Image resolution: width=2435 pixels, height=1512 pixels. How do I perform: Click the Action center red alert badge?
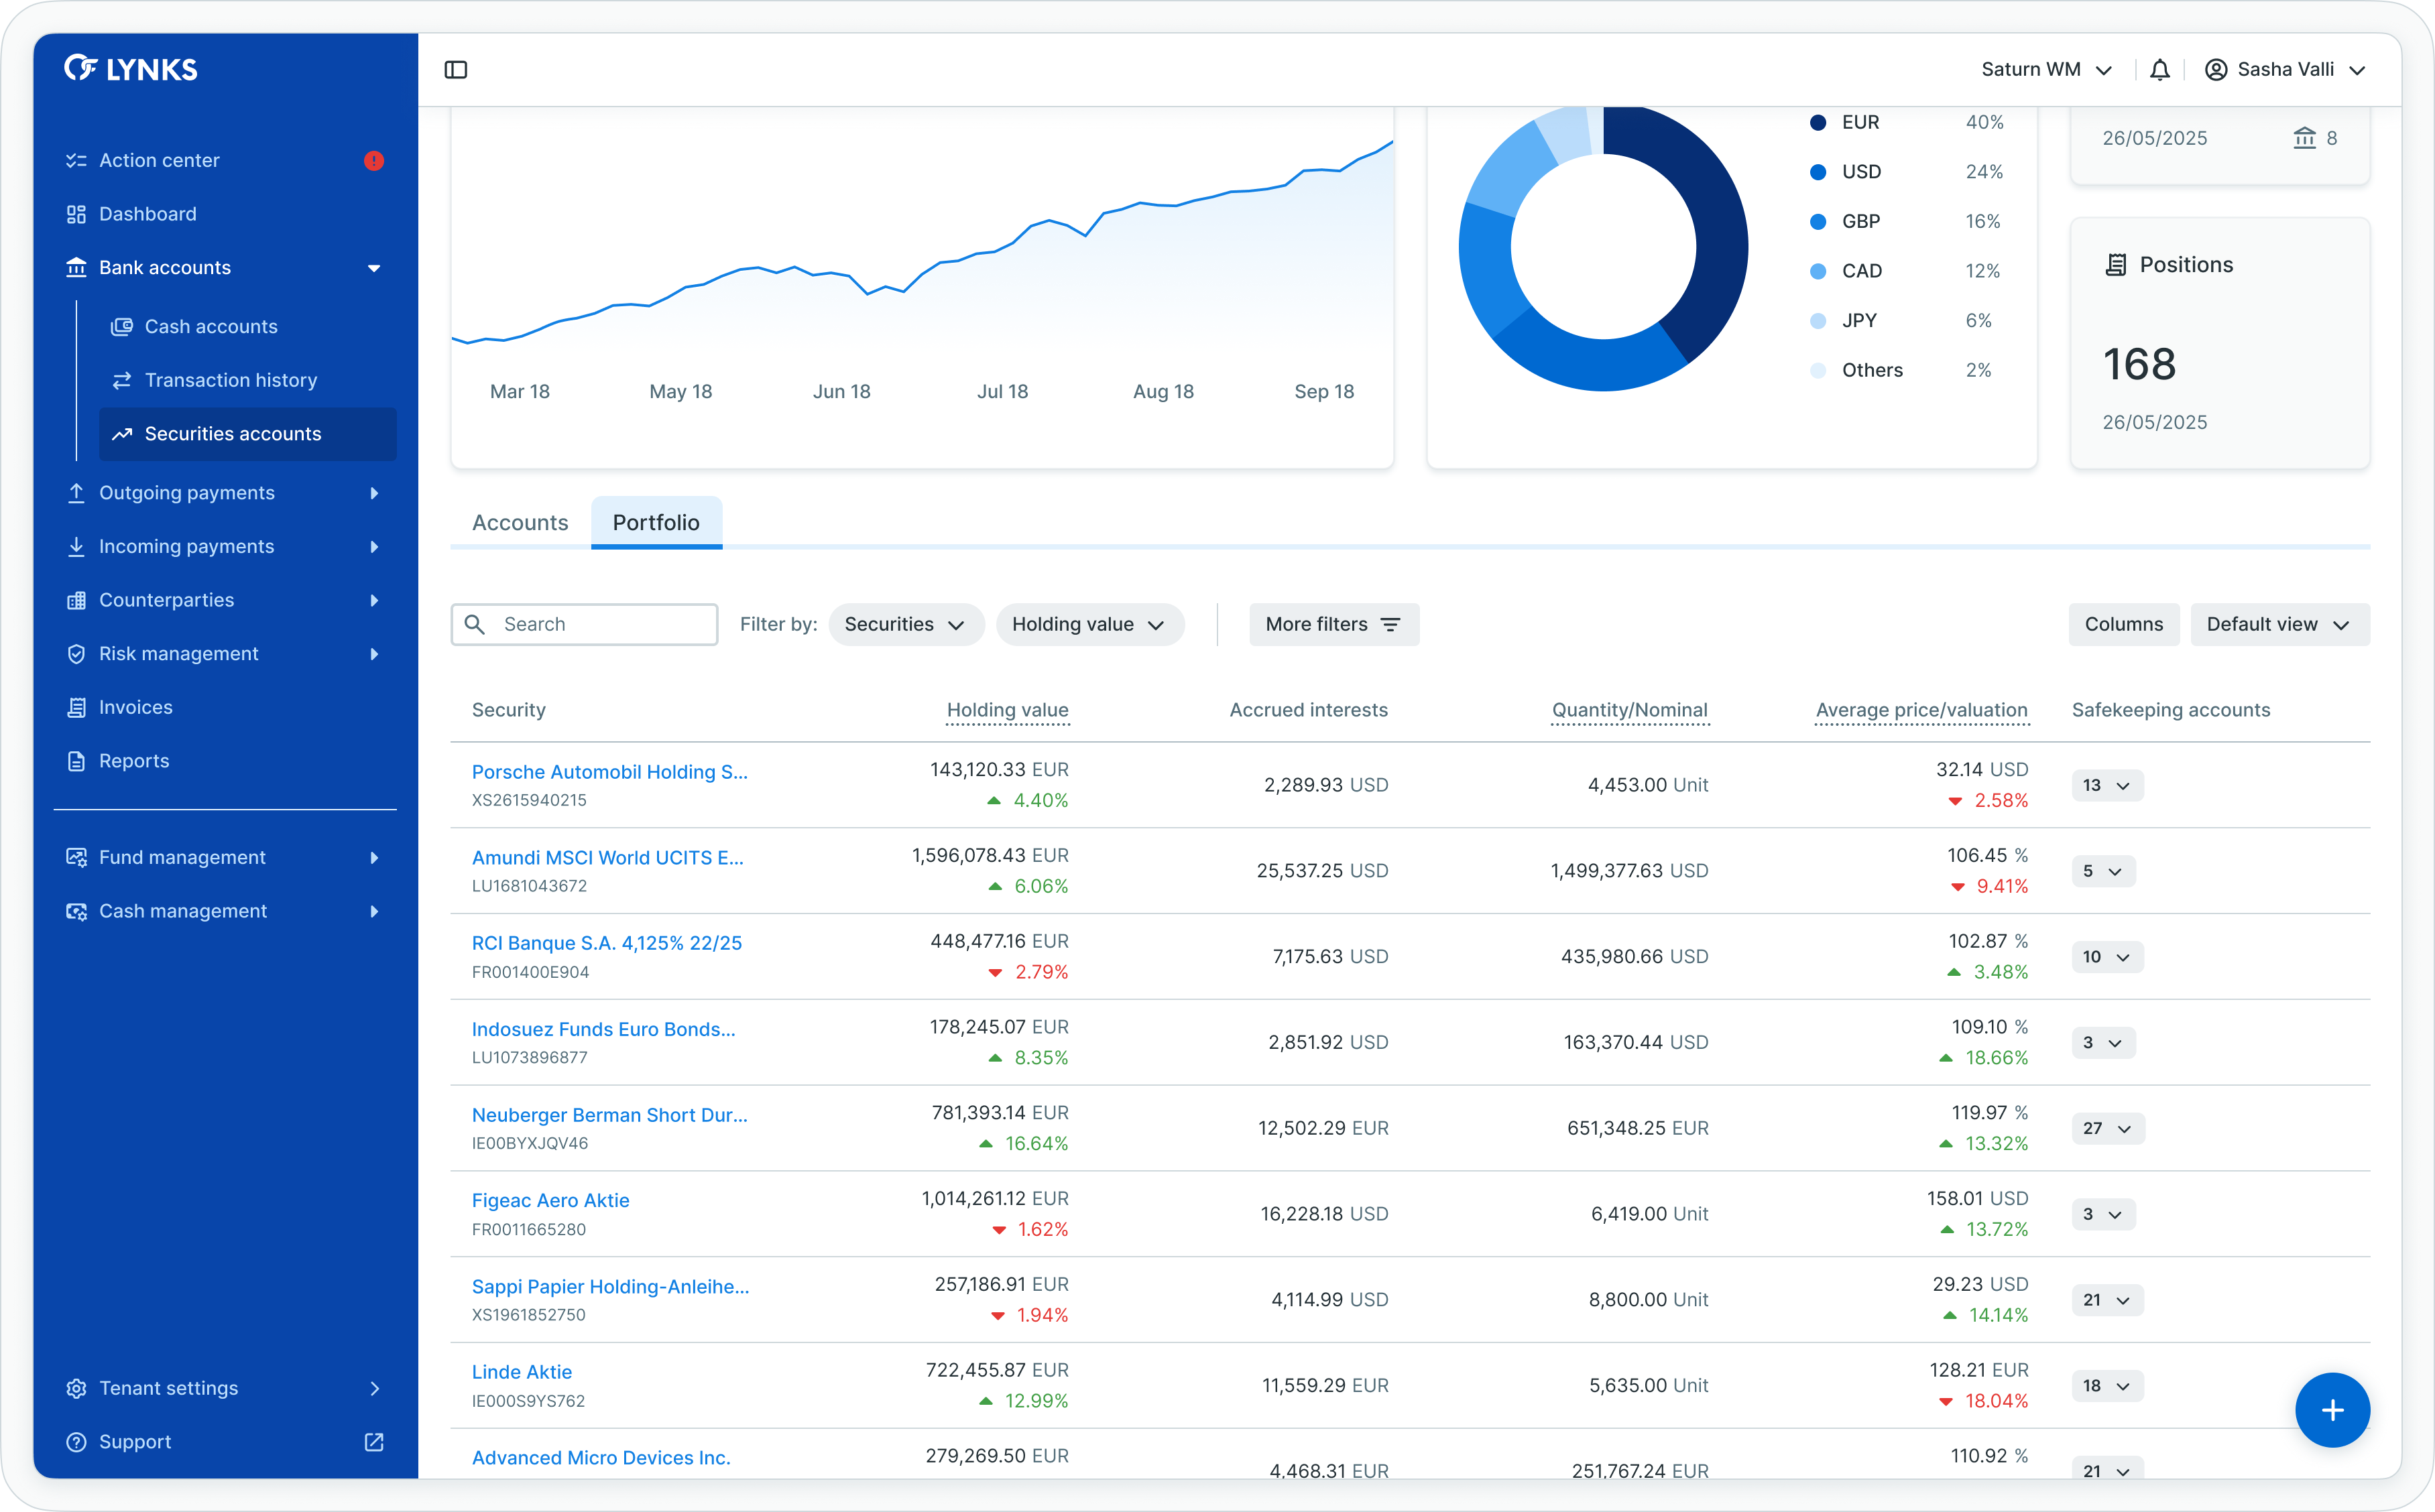pos(374,161)
